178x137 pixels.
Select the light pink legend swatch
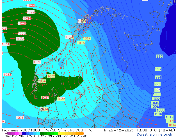point(20,133)
